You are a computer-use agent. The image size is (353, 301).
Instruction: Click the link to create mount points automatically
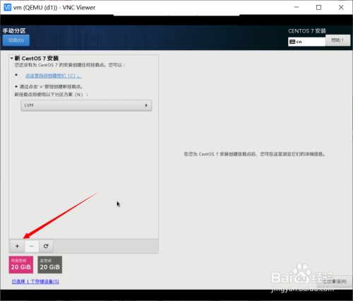(x=54, y=76)
